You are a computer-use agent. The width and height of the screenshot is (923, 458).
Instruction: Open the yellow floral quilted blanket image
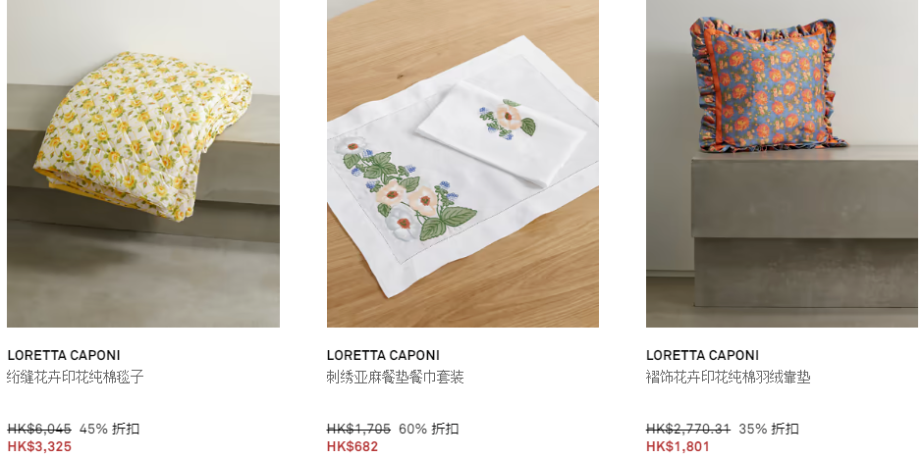point(143,164)
